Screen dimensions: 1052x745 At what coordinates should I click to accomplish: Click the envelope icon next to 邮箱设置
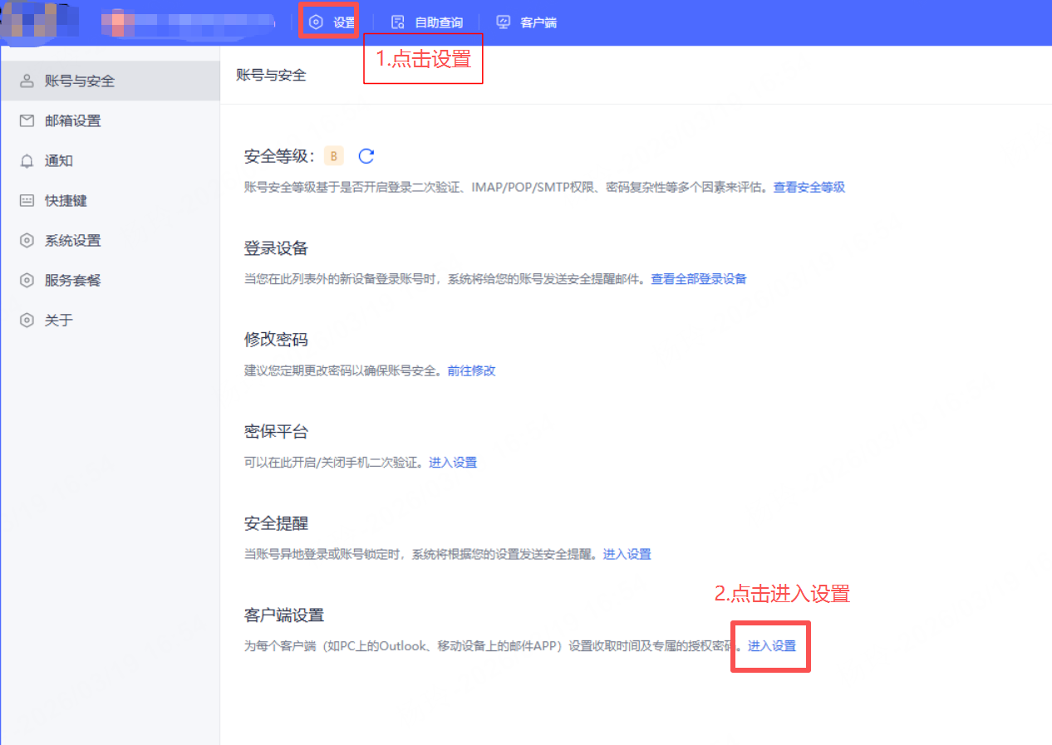click(x=27, y=120)
